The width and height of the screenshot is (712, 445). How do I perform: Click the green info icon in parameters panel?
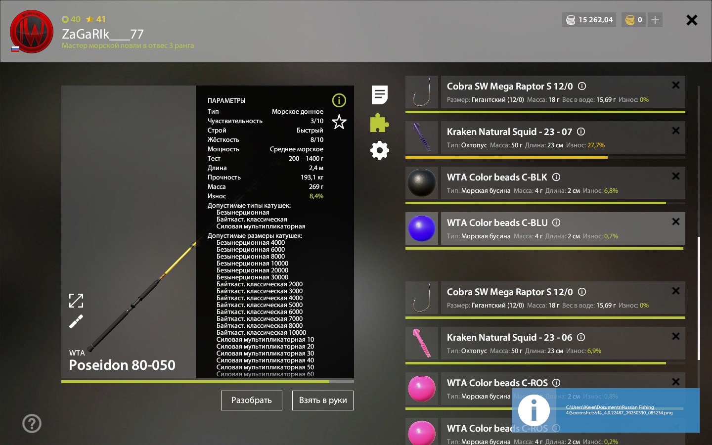(x=339, y=100)
